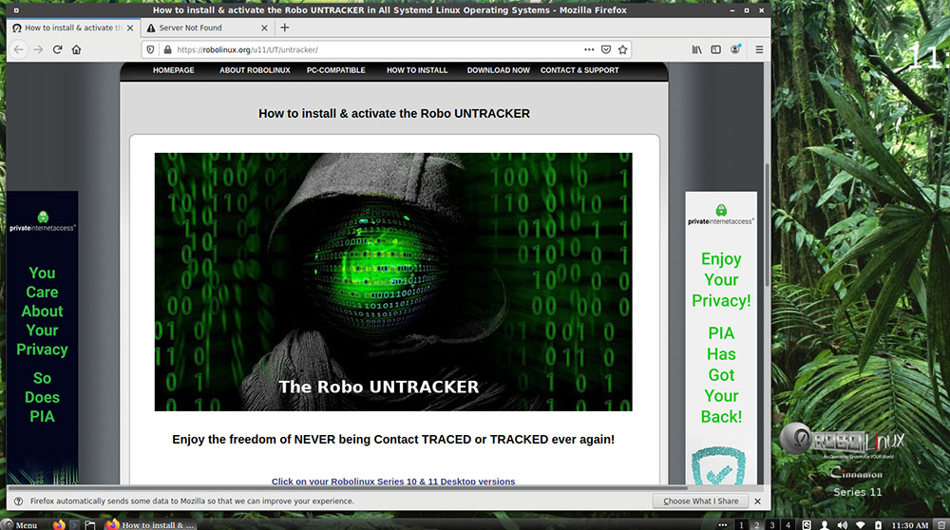950x530 pixels.
Task: Close the 'Server Not Found' tab
Action: click(x=264, y=28)
